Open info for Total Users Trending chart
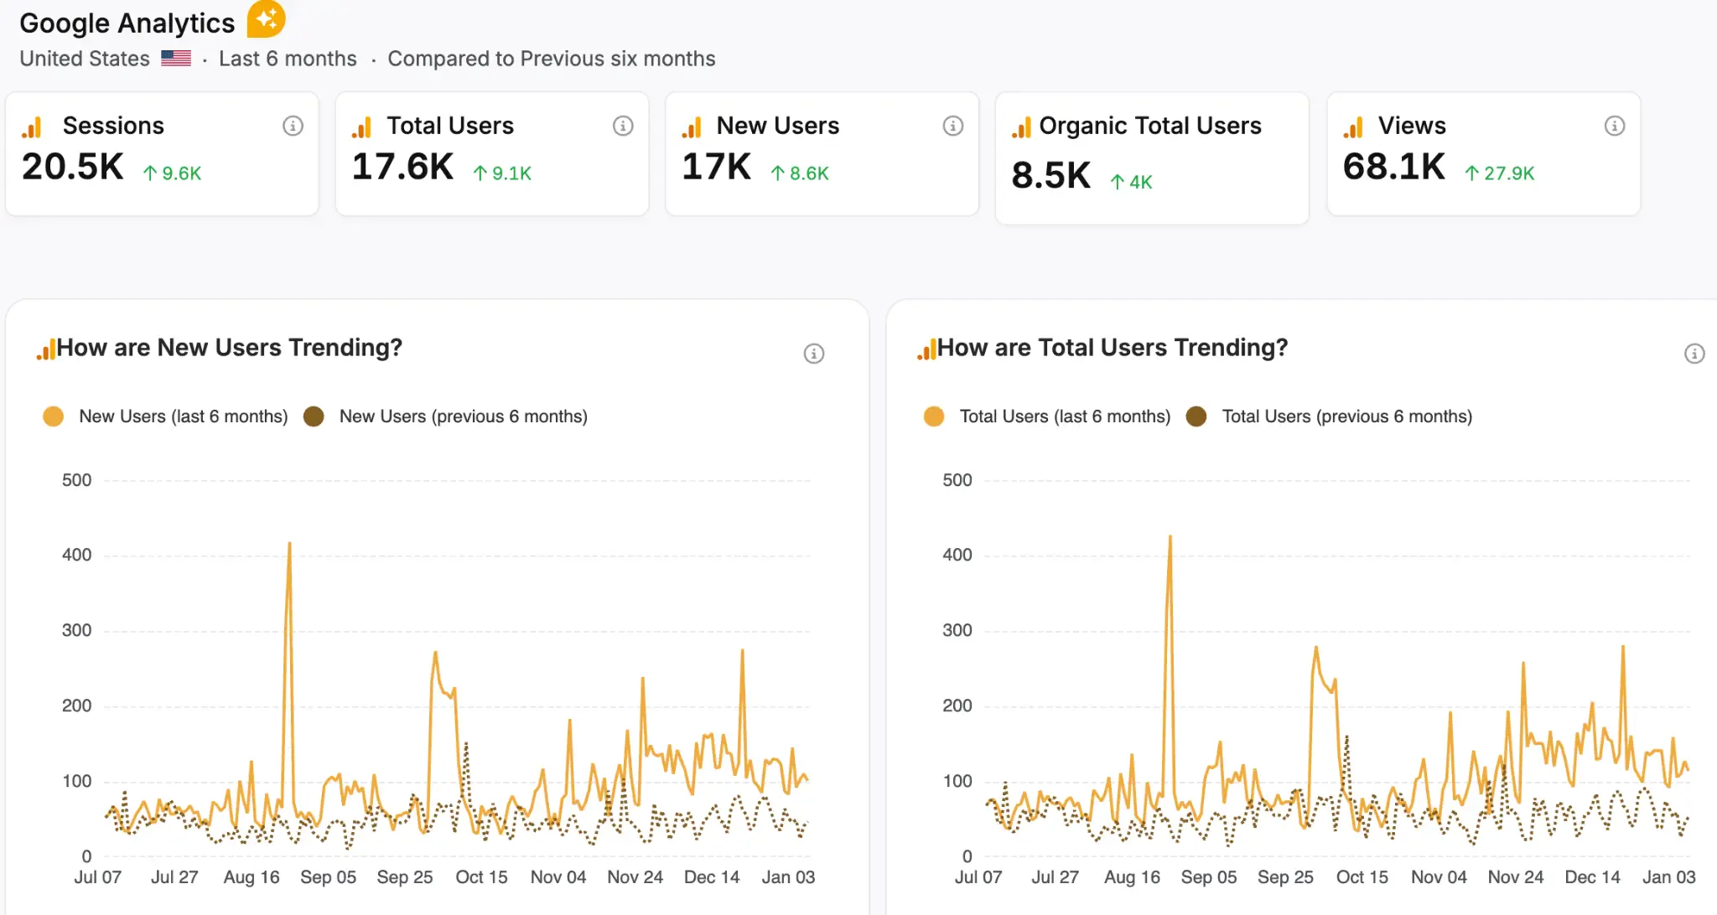 1694,353
